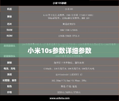This screenshot has height=101, width=119.
Task: Click the title 小米10S参数 at top
Action: click(60, 3)
